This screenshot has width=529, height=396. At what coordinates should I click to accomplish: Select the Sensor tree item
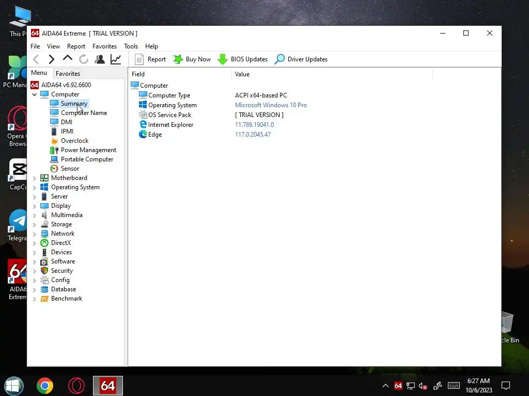tap(70, 169)
